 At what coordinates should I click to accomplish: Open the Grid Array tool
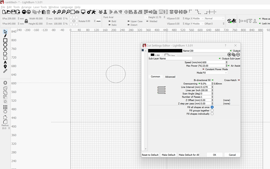click(5, 107)
